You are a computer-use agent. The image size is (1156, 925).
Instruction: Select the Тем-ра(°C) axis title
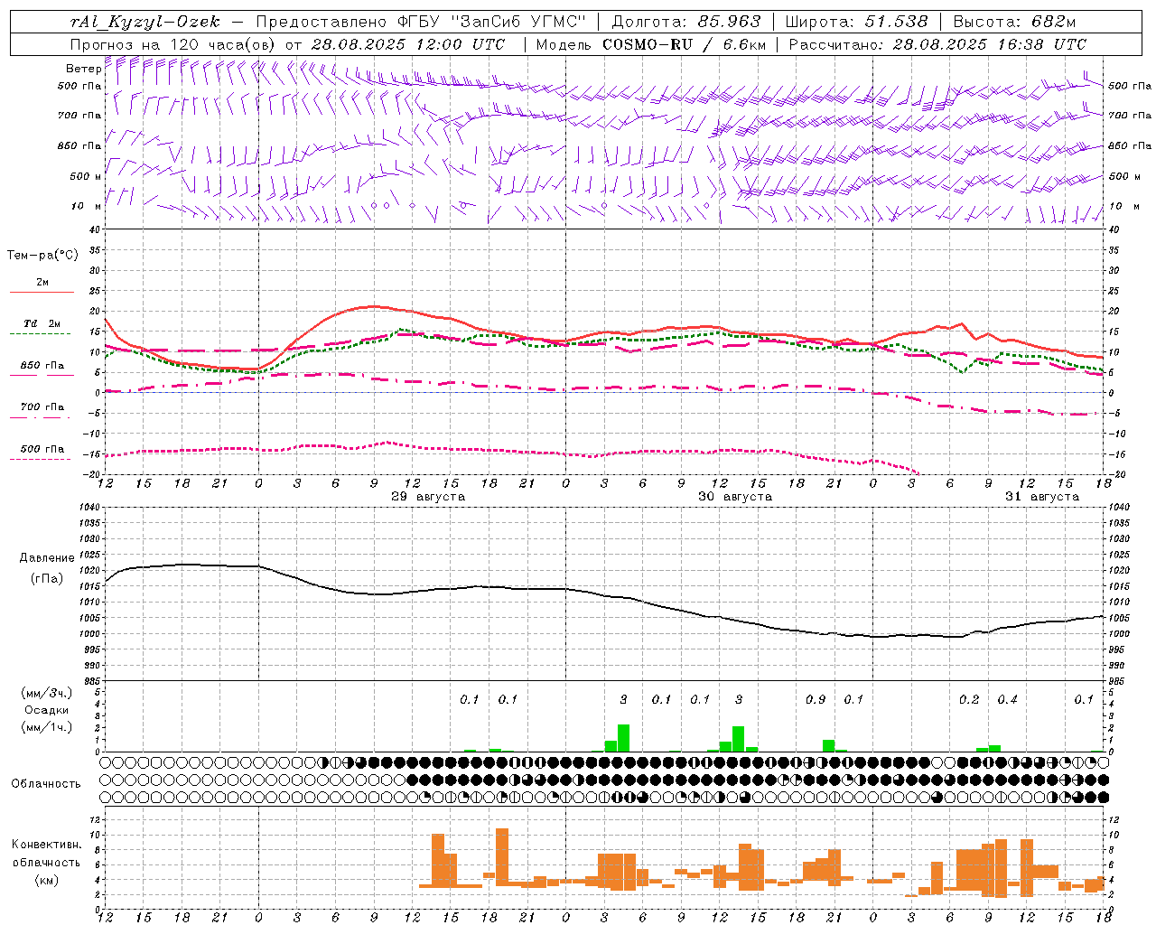(42, 256)
